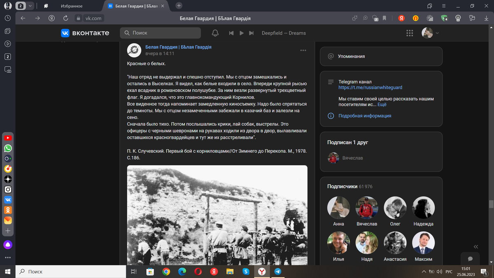Open Google Chrome from the taskbar
The width and height of the screenshot is (494, 278).
166,271
